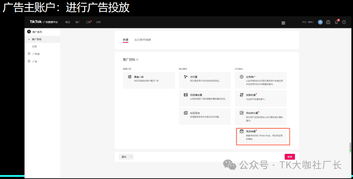This screenshot has height=179, width=353.
Task: Click the user avatar icon
Action: [x=320, y=22]
